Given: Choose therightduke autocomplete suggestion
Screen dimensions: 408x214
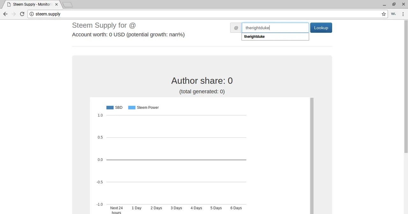Looking at the screenshot, I should click(x=275, y=37).
